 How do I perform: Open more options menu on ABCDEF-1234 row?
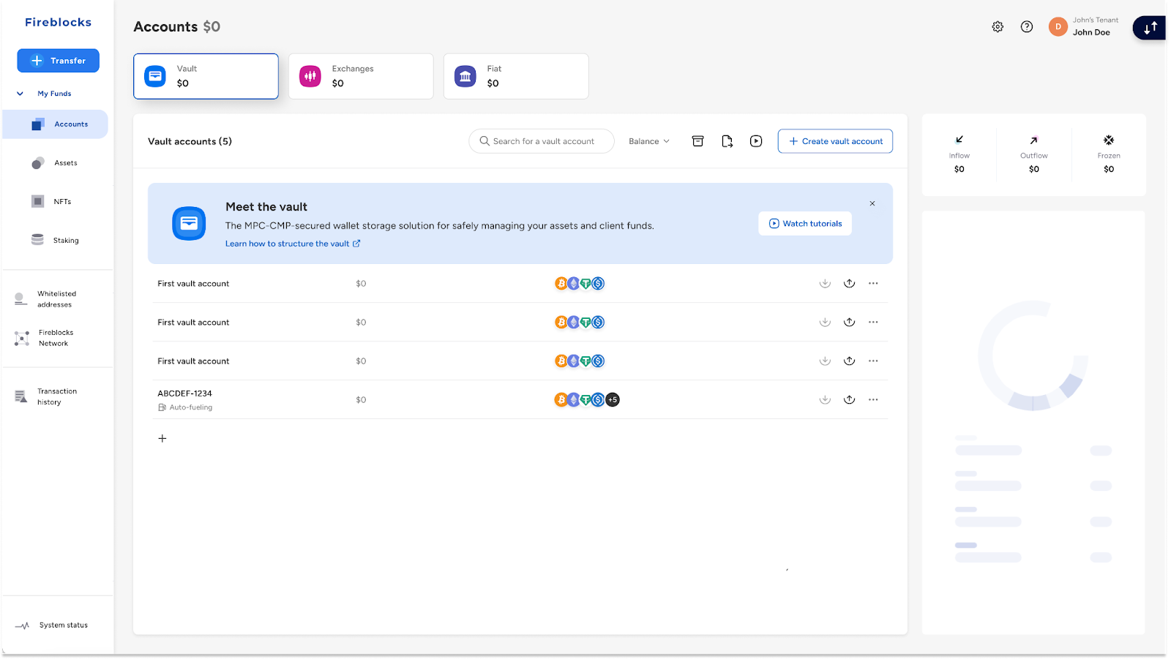(873, 399)
